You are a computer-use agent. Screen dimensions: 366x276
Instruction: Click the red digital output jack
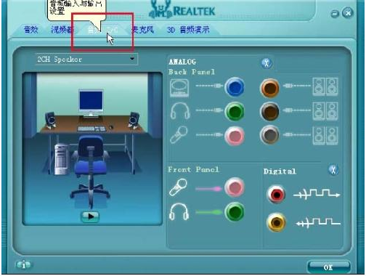pyautogui.click(x=276, y=194)
